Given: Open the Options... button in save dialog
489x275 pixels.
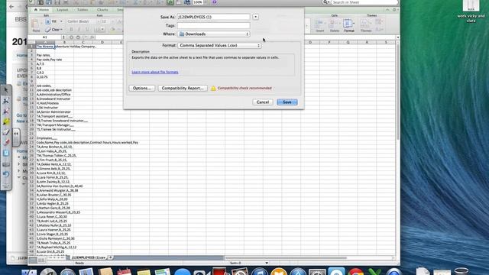Looking at the screenshot, I should click(x=142, y=89).
